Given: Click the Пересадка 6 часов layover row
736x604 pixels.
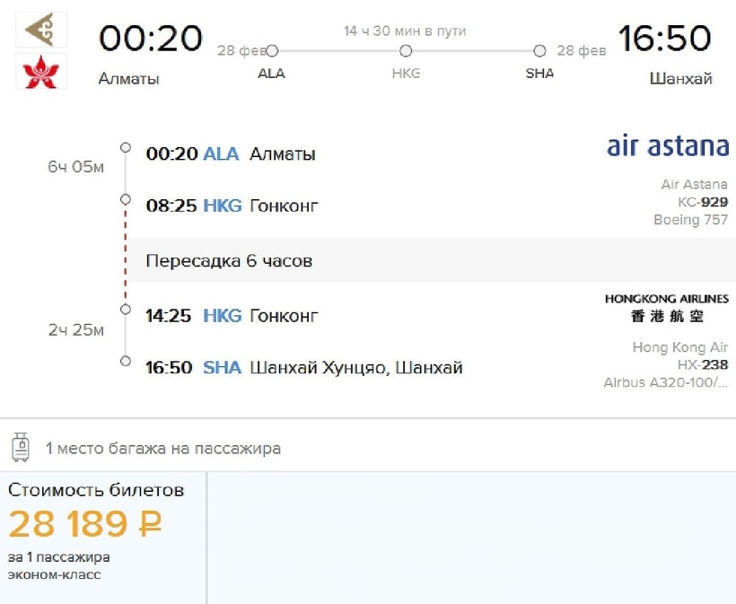Looking at the screenshot, I should [229, 261].
